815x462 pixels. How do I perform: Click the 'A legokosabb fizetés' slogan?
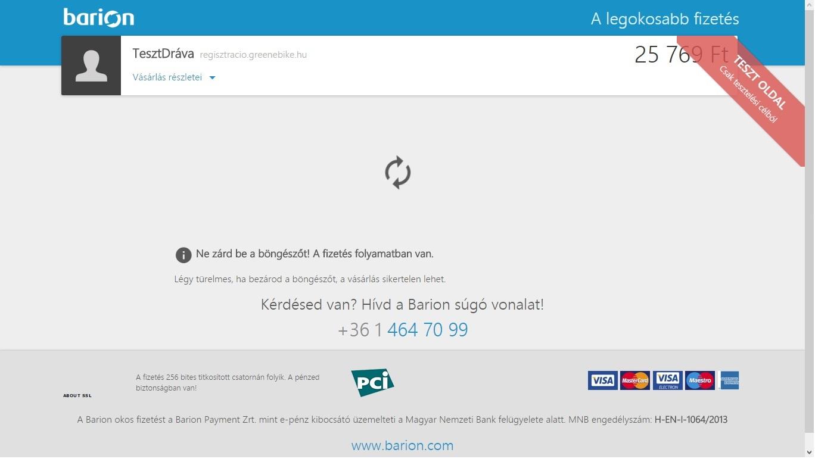point(665,19)
